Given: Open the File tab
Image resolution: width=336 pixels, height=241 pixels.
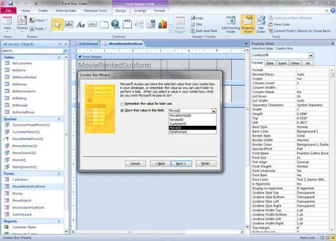Looking at the screenshot, I should click(8, 10).
